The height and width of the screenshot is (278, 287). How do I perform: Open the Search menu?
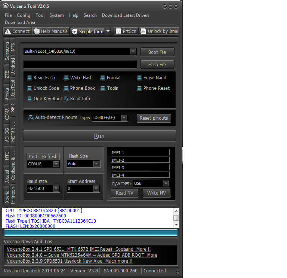point(90,15)
